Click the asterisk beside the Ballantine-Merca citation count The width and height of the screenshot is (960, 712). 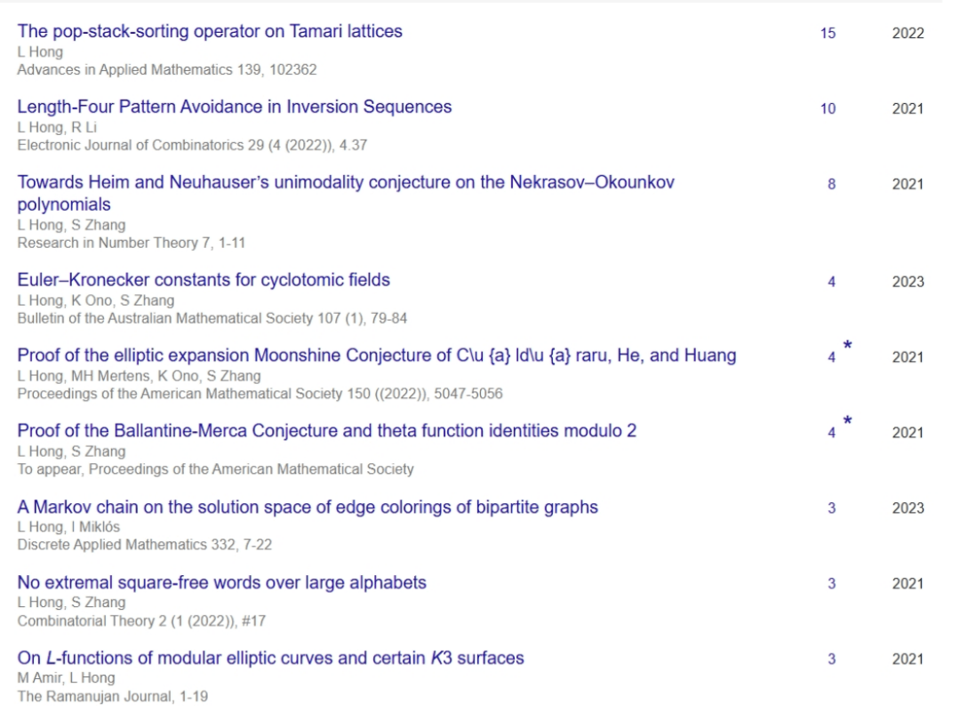click(848, 420)
